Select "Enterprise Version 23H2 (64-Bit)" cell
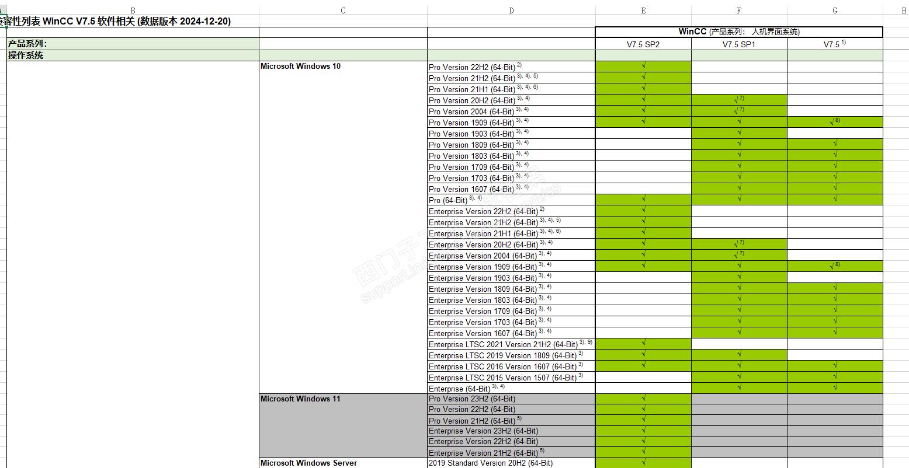909x468 pixels. (x=511, y=431)
